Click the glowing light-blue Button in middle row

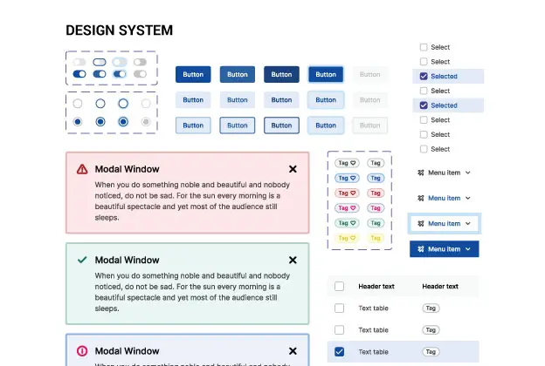(326, 100)
